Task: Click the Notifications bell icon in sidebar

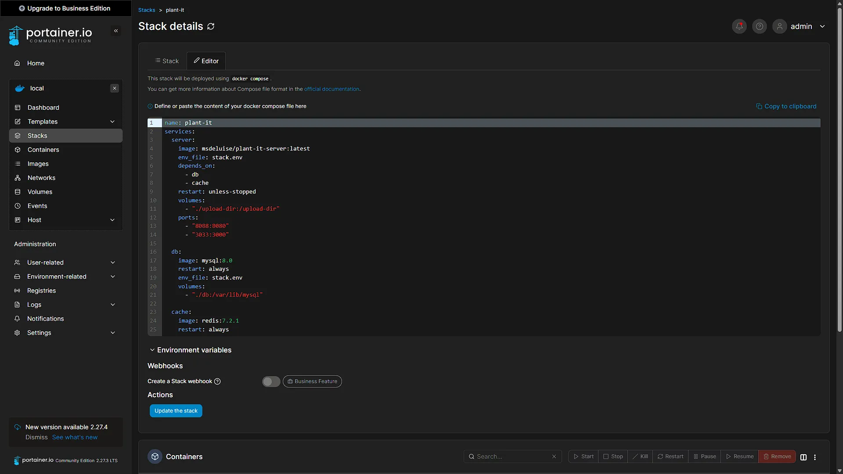Action: click(x=17, y=319)
